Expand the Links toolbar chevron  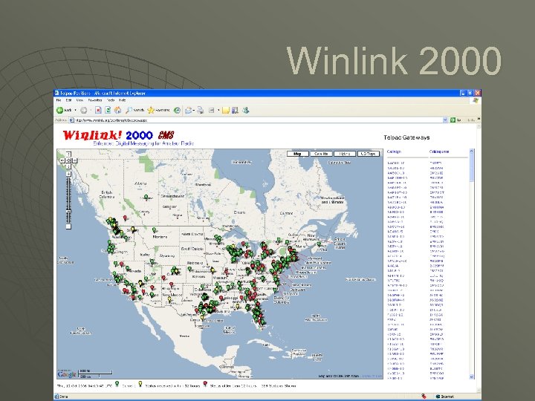[x=479, y=119]
